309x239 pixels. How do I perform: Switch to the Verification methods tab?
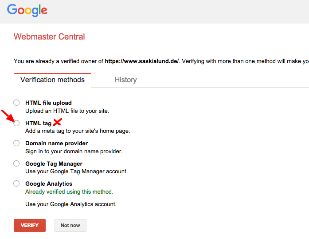[52, 80]
